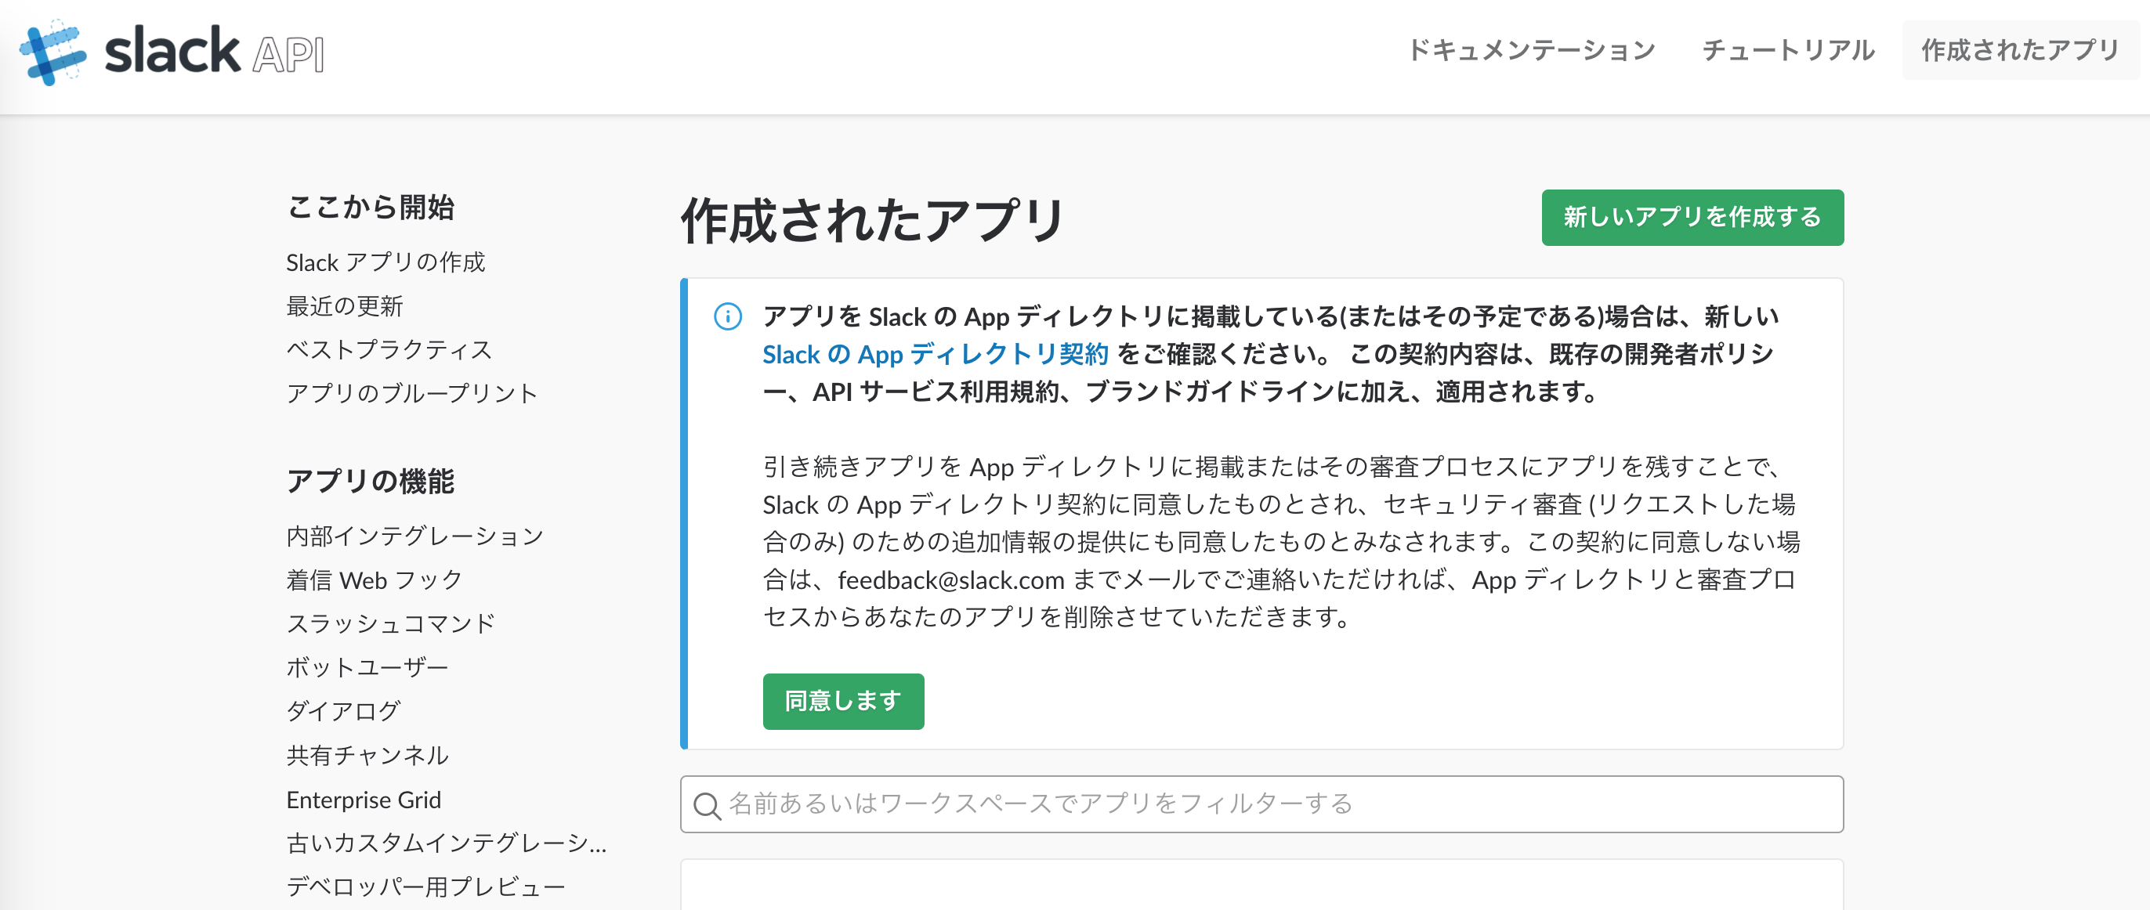Open ボットユーザー sidebar link
Image resolution: width=2150 pixels, height=910 pixels.
click(367, 667)
